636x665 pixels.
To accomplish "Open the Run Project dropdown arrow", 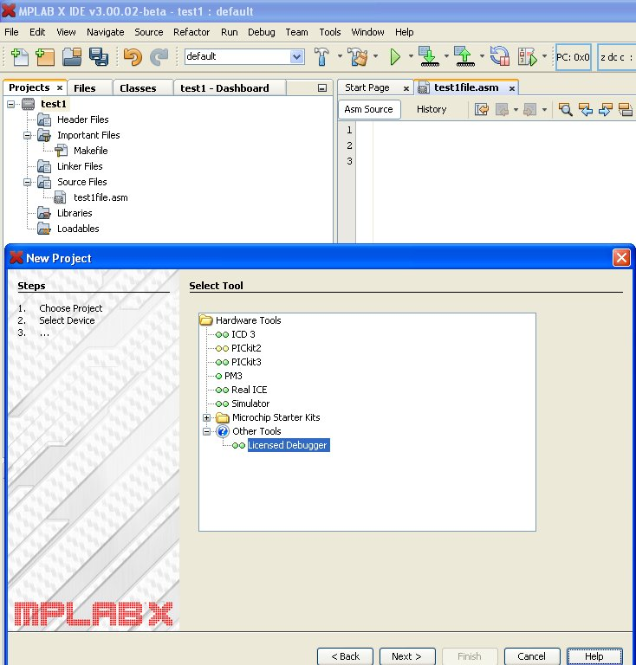I will 411,56.
